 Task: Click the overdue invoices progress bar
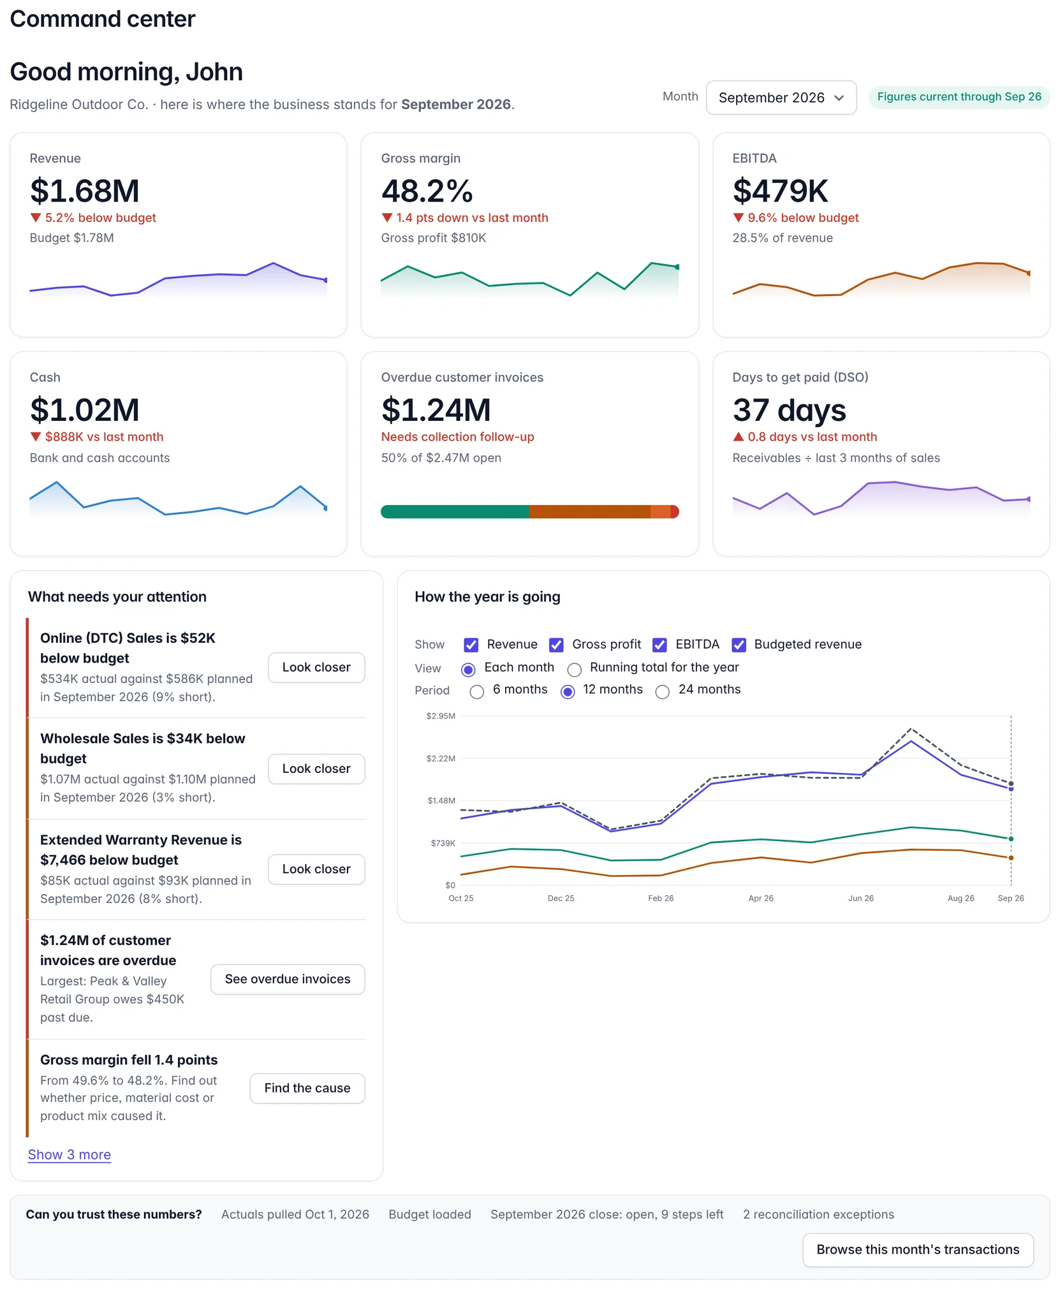click(x=530, y=512)
